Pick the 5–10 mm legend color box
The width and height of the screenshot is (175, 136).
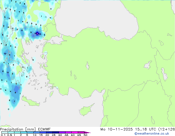click(x=30, y=132)
